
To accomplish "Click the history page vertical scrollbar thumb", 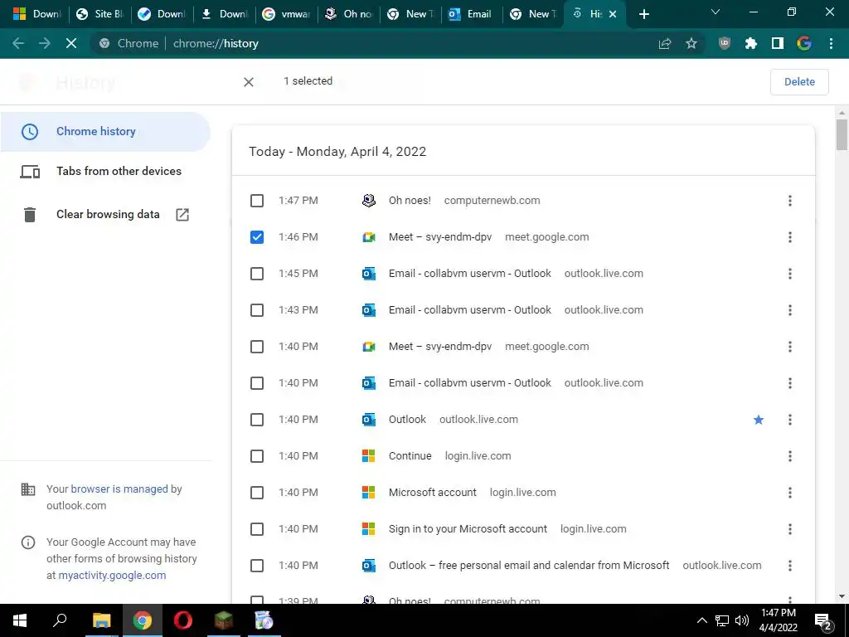I will 842,134.
